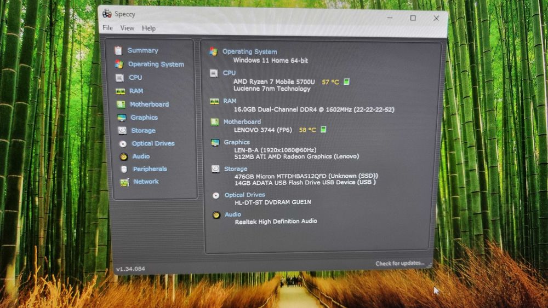Click the Network card icon in sidebar
548x308 pixels.
pyautogui.click(x=124, y=182)
